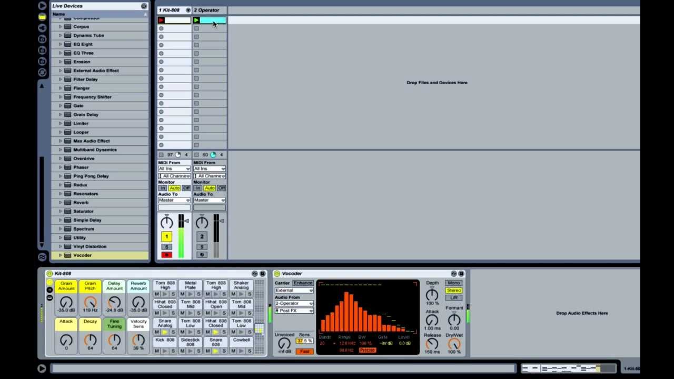The height and width of the screenshot is (379, 674).
Task: Open the Post FX tap point dropdown
Action: tap(294, 311)
